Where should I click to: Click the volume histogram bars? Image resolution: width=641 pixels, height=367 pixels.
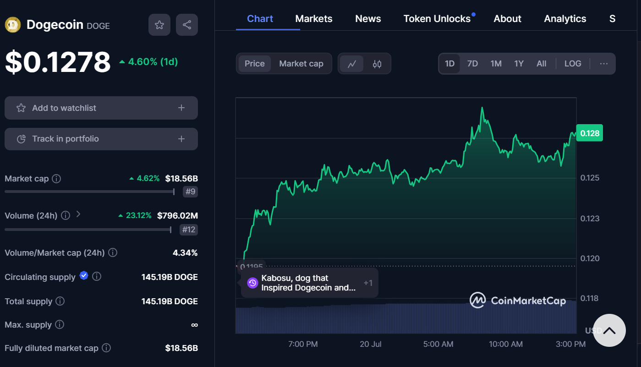point(406,318)
